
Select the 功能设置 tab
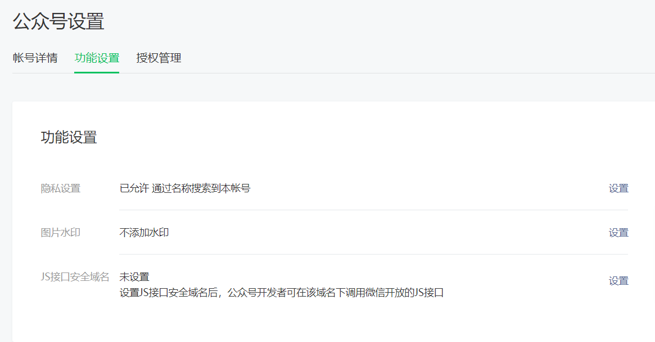click(97, 58)
